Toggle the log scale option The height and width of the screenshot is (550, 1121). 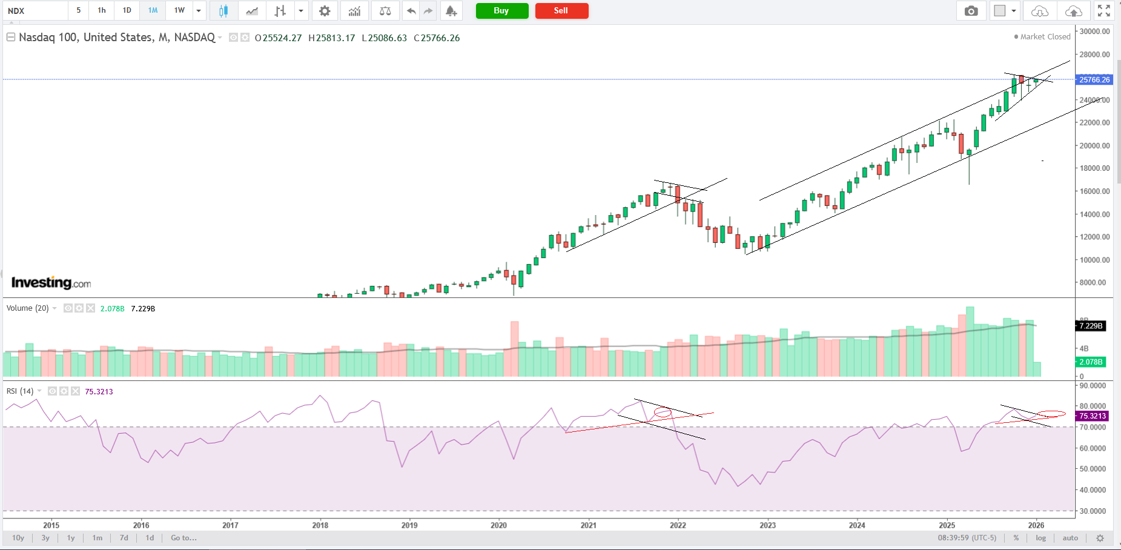click(1040, 538)
